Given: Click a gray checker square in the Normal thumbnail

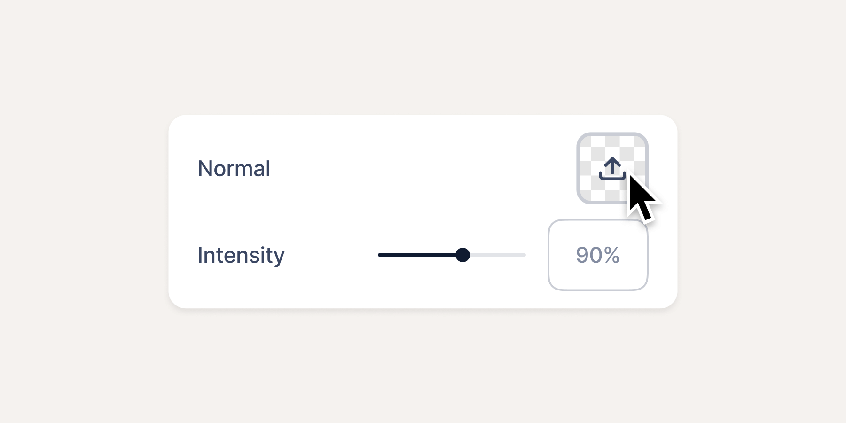Looking at the screenshot, I should [598, 154].
